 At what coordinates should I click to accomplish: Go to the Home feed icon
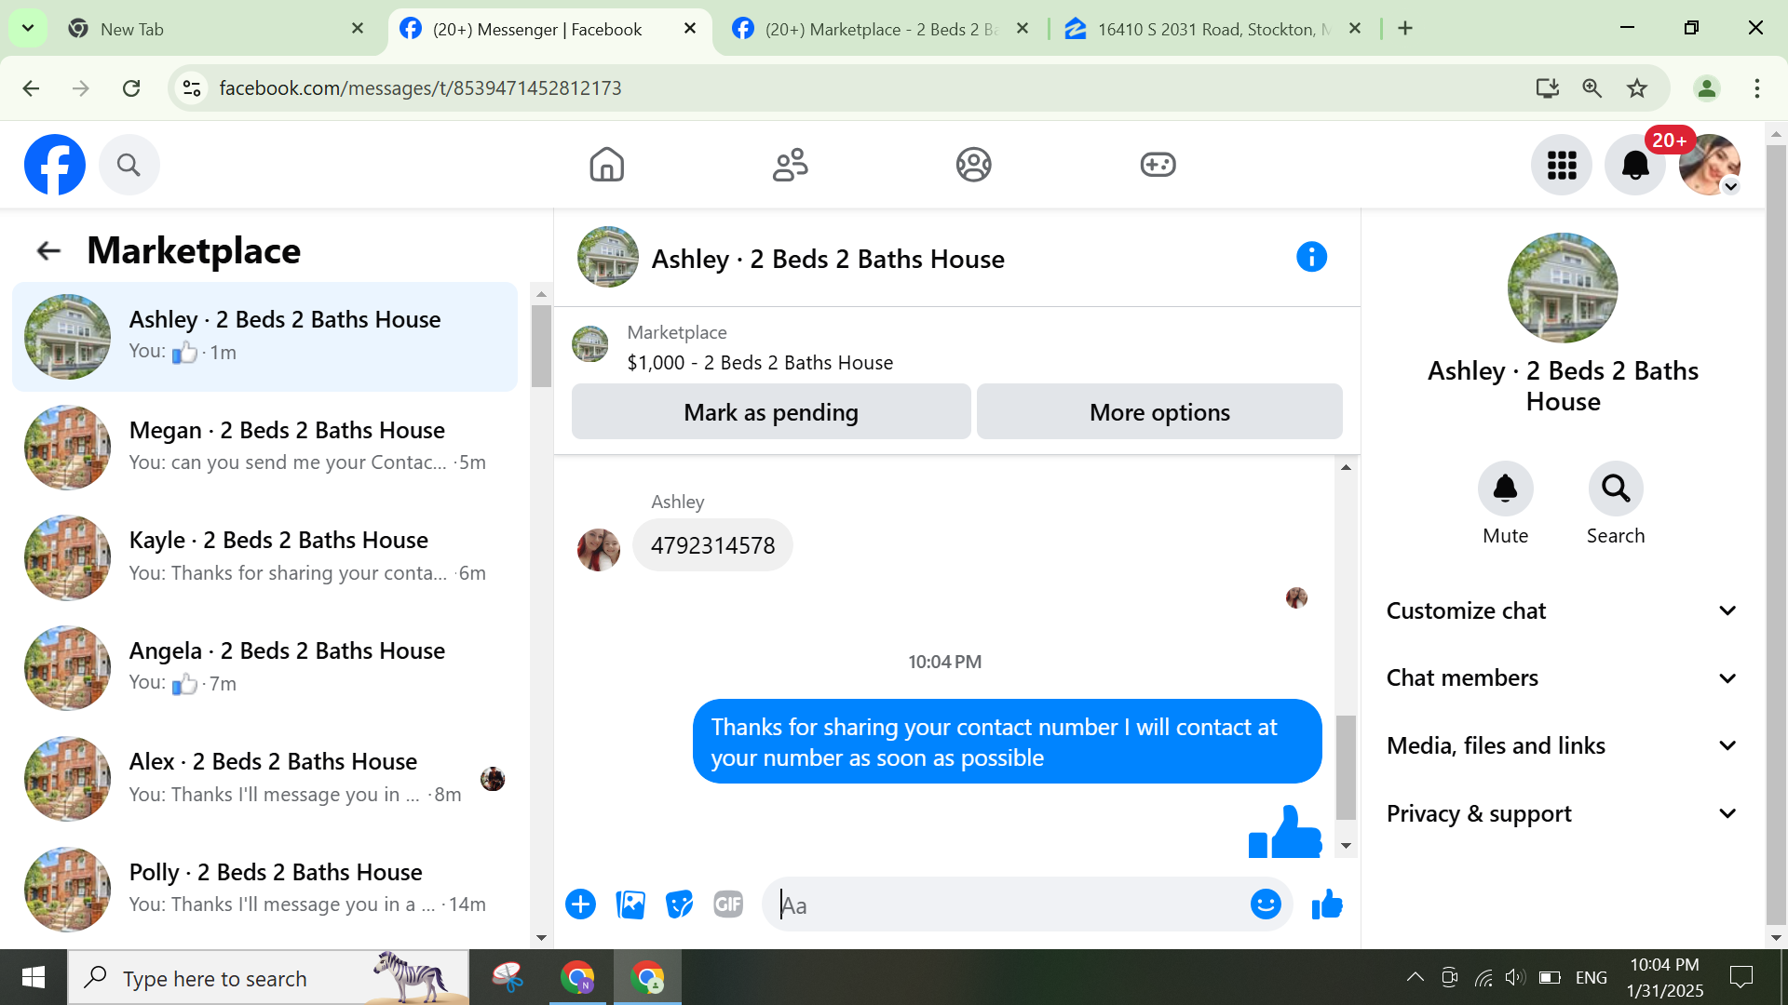pyautogui.click(x=606, y=165)
